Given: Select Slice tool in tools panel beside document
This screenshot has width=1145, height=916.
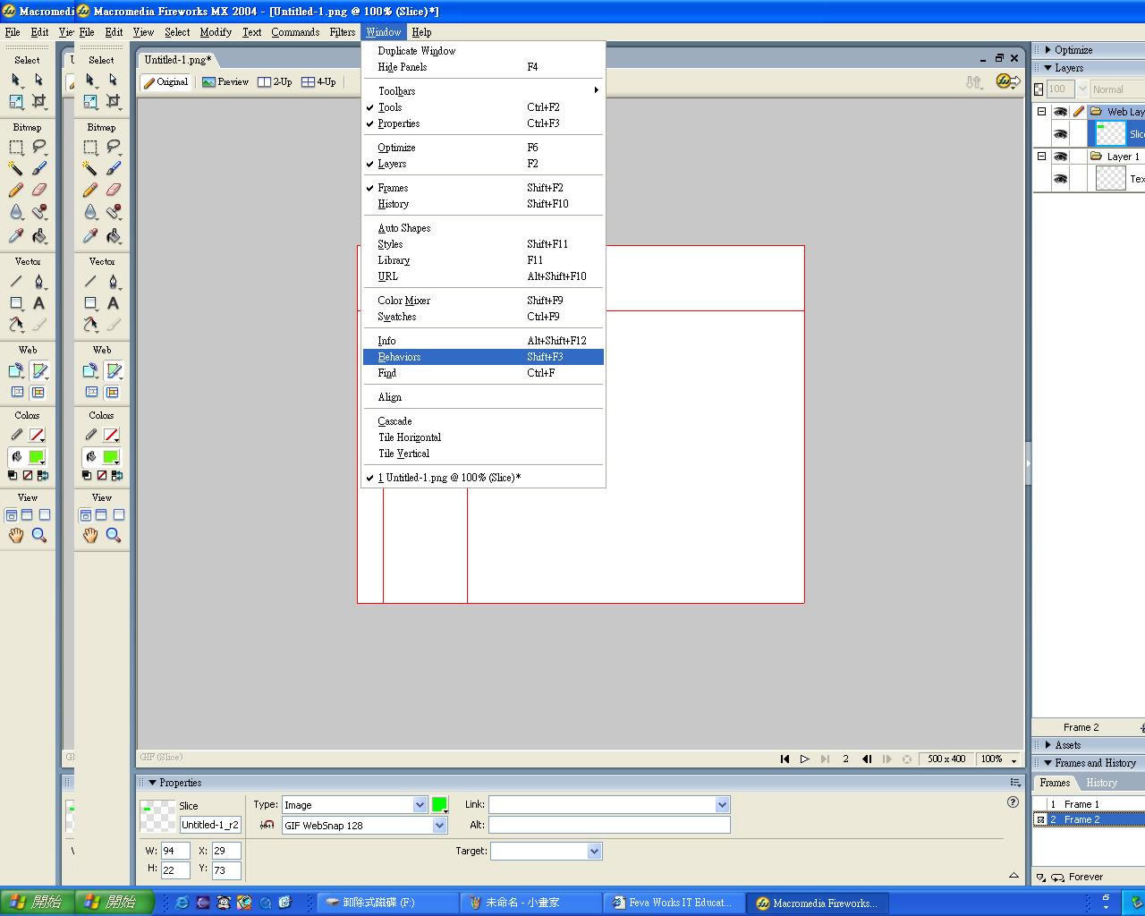Looking at the screenshot, I should 114,370.
